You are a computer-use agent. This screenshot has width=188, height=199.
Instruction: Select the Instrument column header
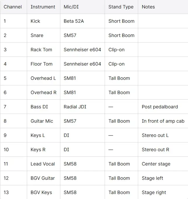(43, 7)
